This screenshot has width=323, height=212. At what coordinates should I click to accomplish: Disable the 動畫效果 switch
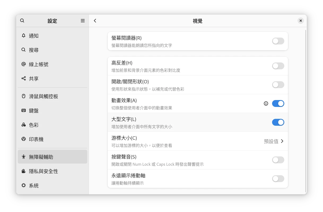(x=278, y=103)
